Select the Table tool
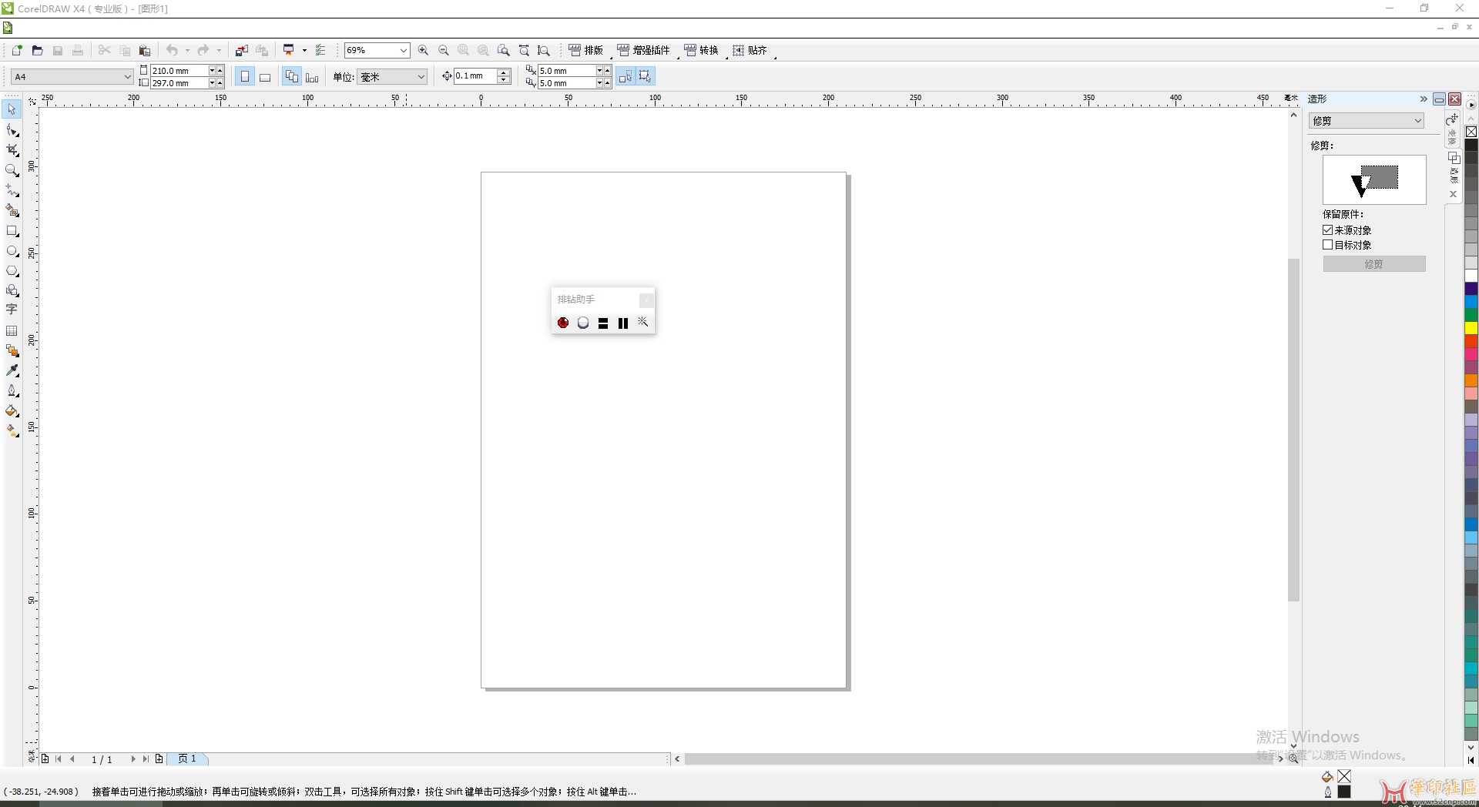Screen dimensions: 1479x807 [12, 330]
